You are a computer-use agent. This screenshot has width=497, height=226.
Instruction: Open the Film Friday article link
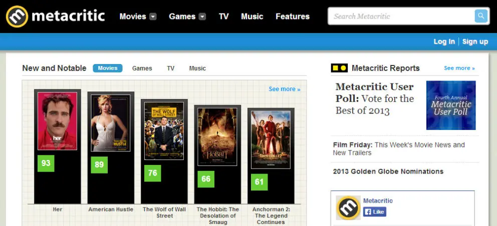coord(399,149)
